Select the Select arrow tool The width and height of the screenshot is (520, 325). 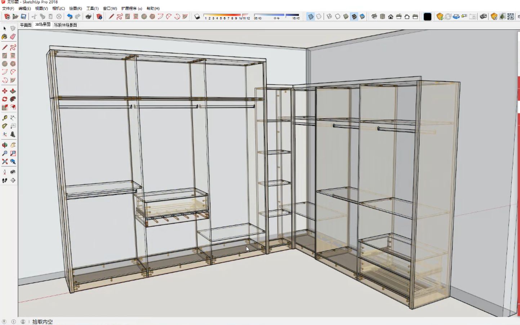[x=5, y=28]
